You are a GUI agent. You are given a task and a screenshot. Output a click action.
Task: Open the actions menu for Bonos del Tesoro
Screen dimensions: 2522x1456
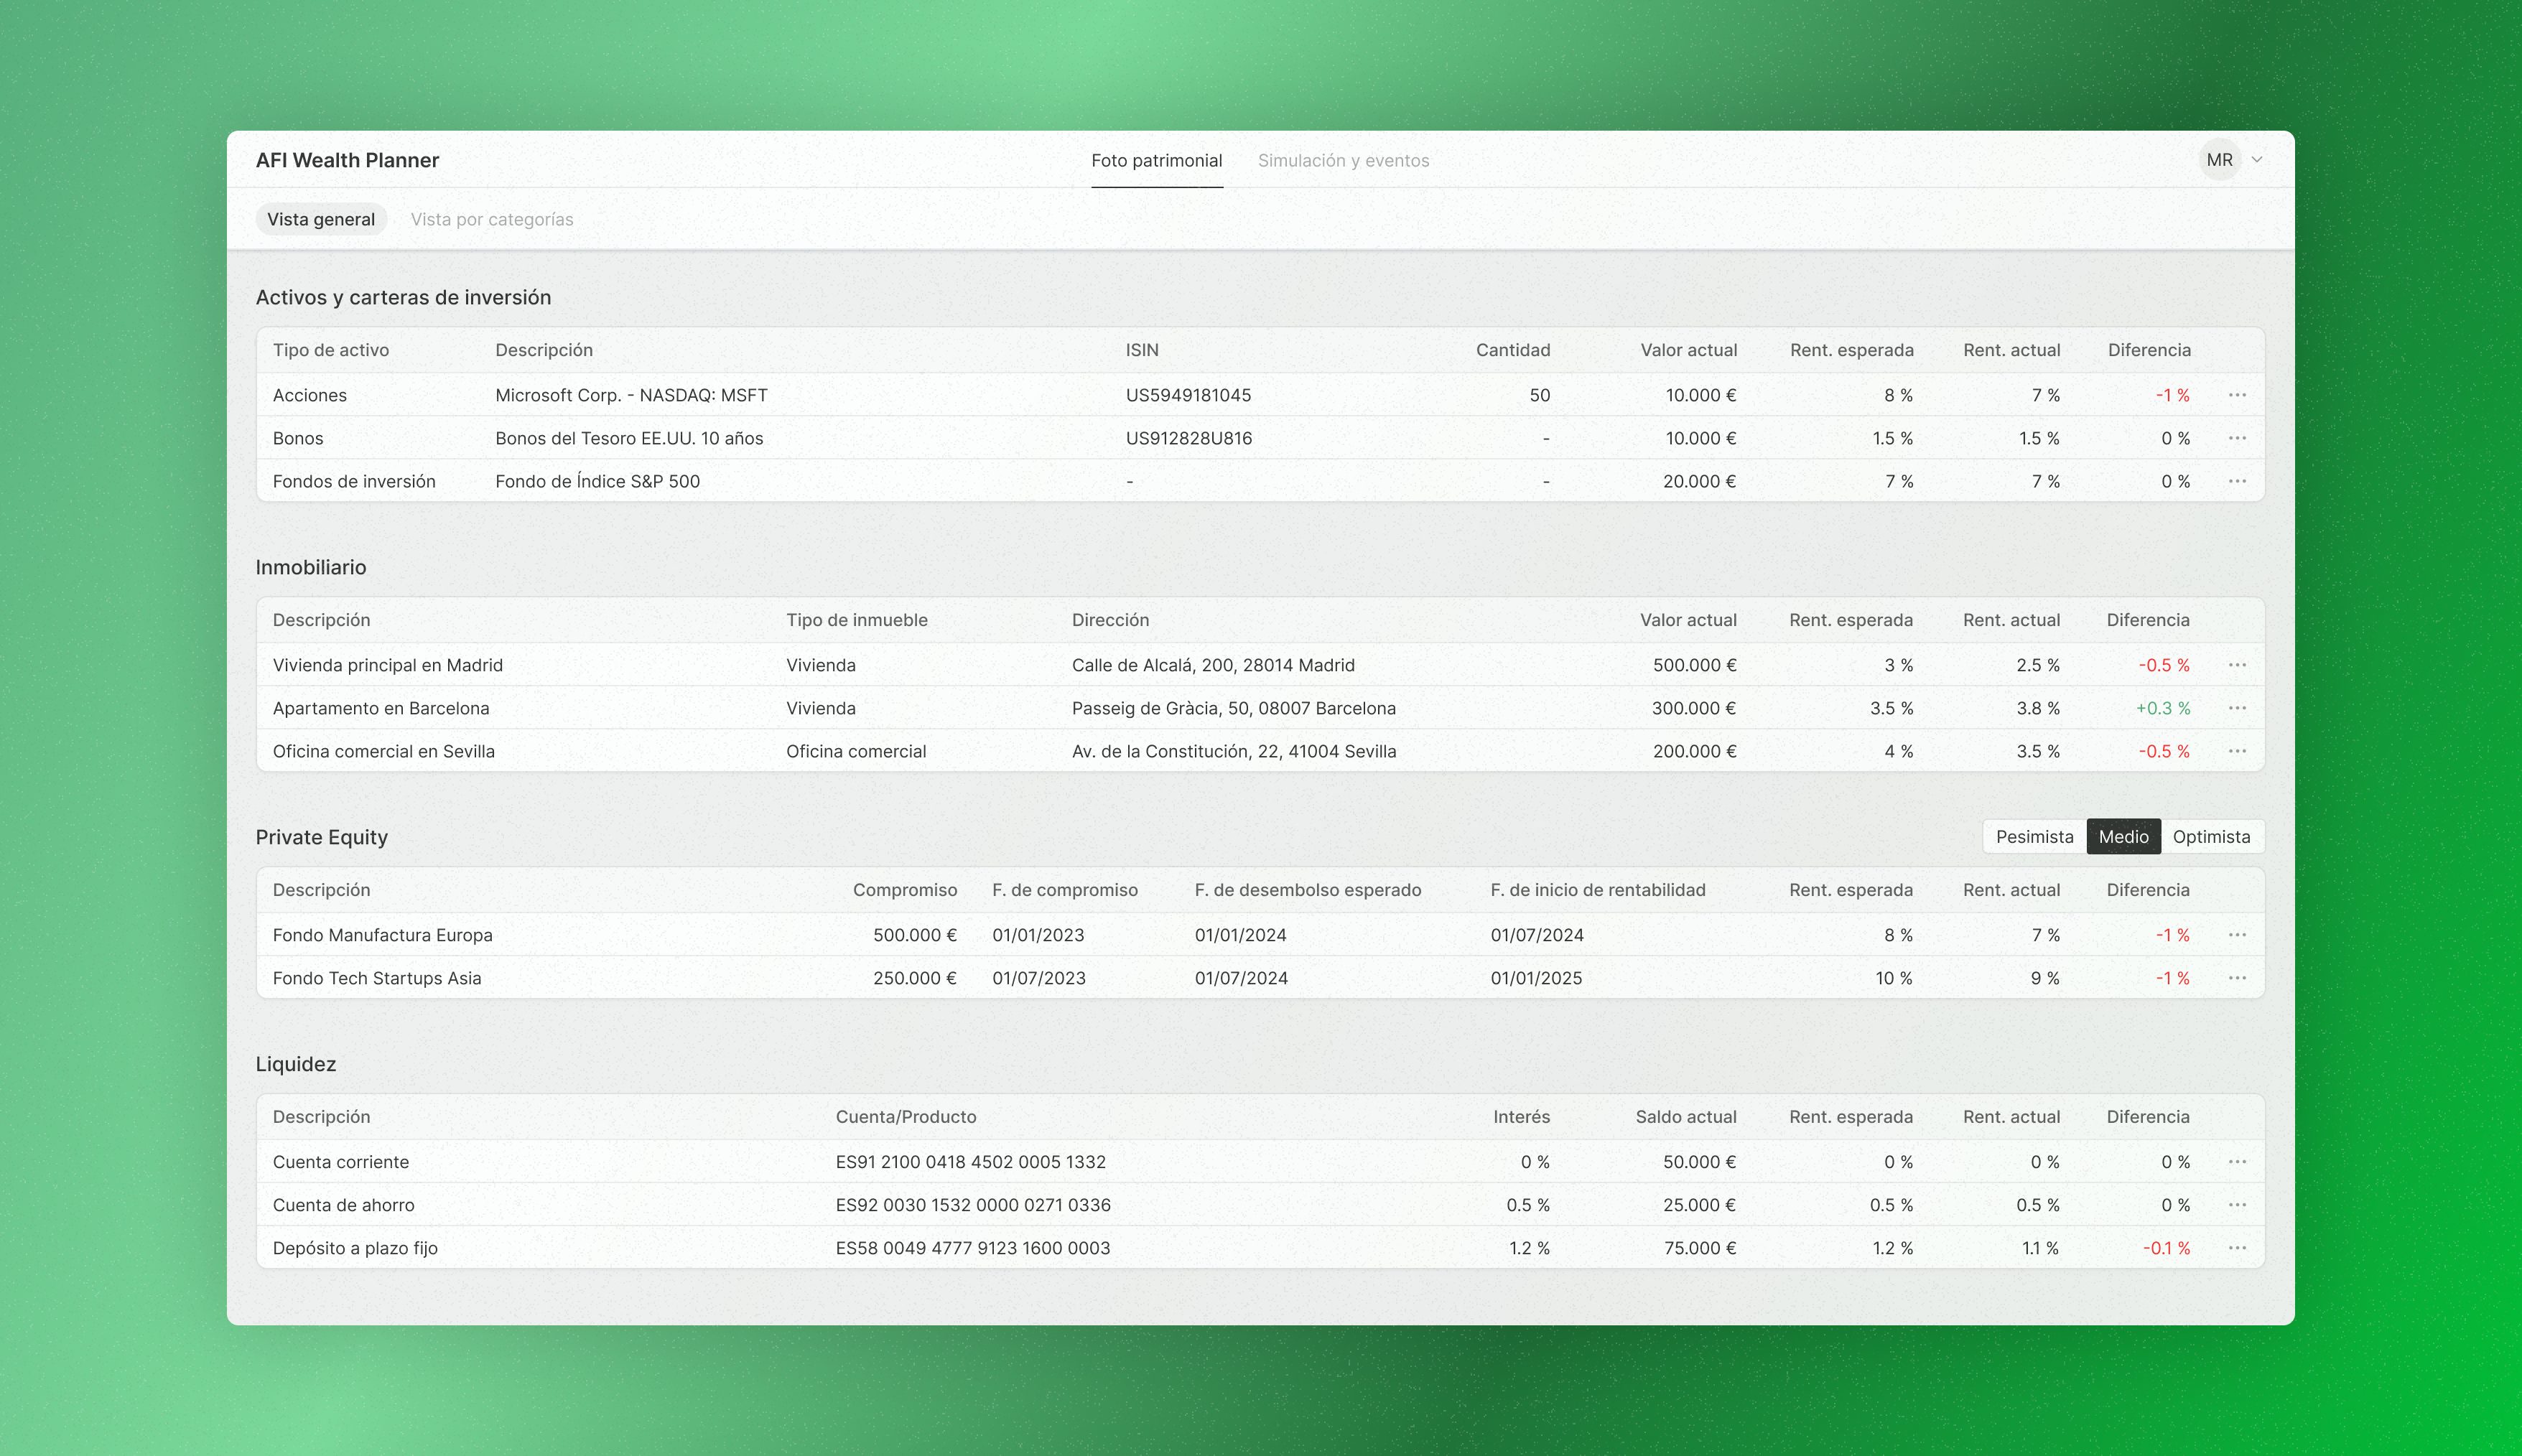(x=2237, y=438)
